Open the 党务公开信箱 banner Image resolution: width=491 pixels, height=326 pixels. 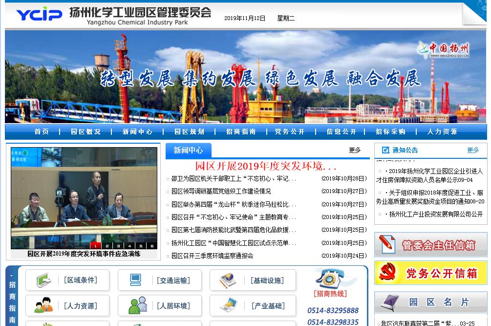430,273
